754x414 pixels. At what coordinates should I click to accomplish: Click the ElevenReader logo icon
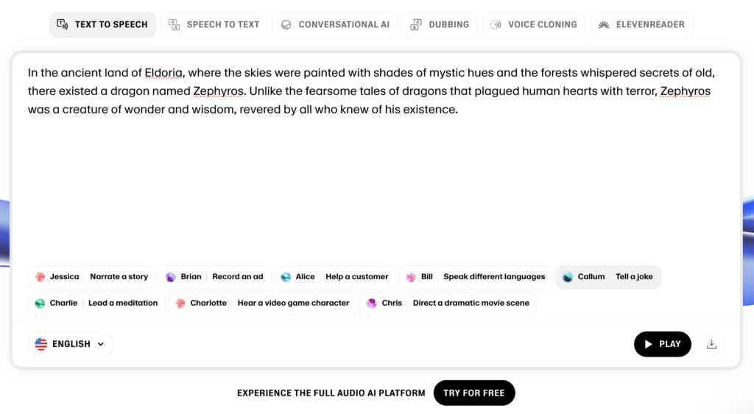point(604,24)
